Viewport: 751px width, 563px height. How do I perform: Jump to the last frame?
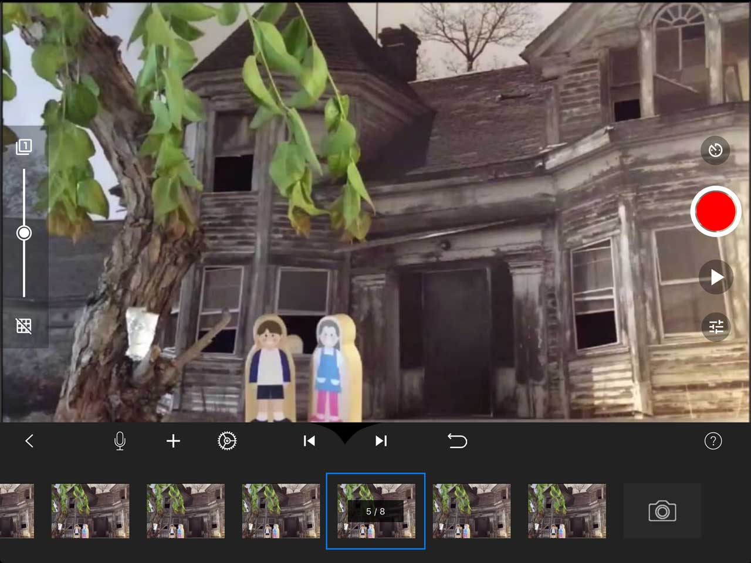(381, 441)
